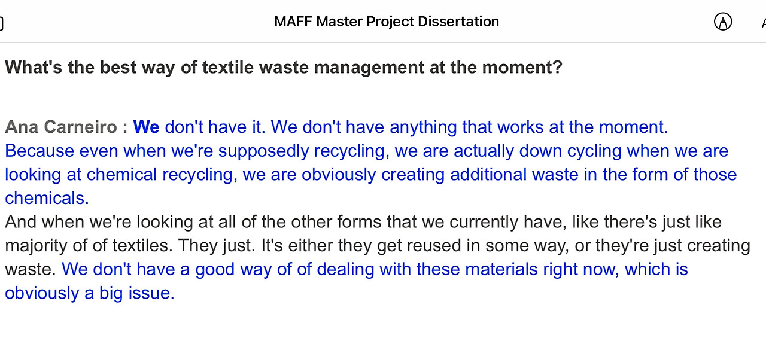Click the partially visible icon at far left of title bar
The width and height of the screenshot is (766, 347).
[1, 23]
